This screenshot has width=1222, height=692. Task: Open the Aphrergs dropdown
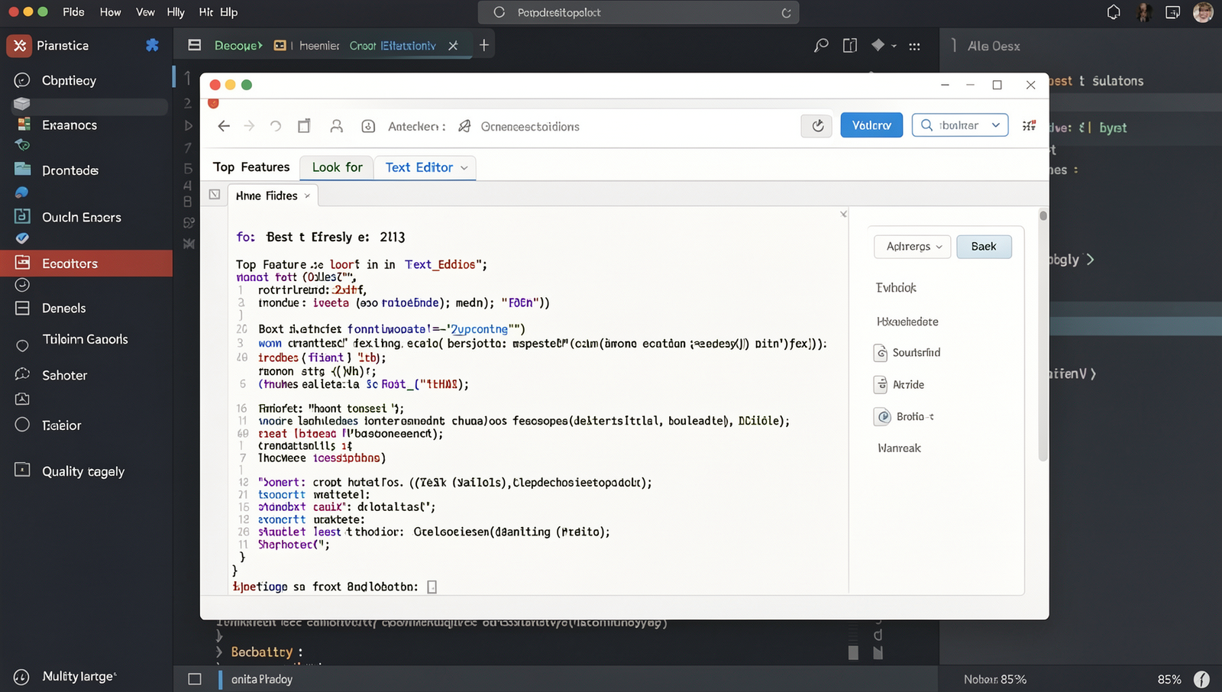(913, 247)
